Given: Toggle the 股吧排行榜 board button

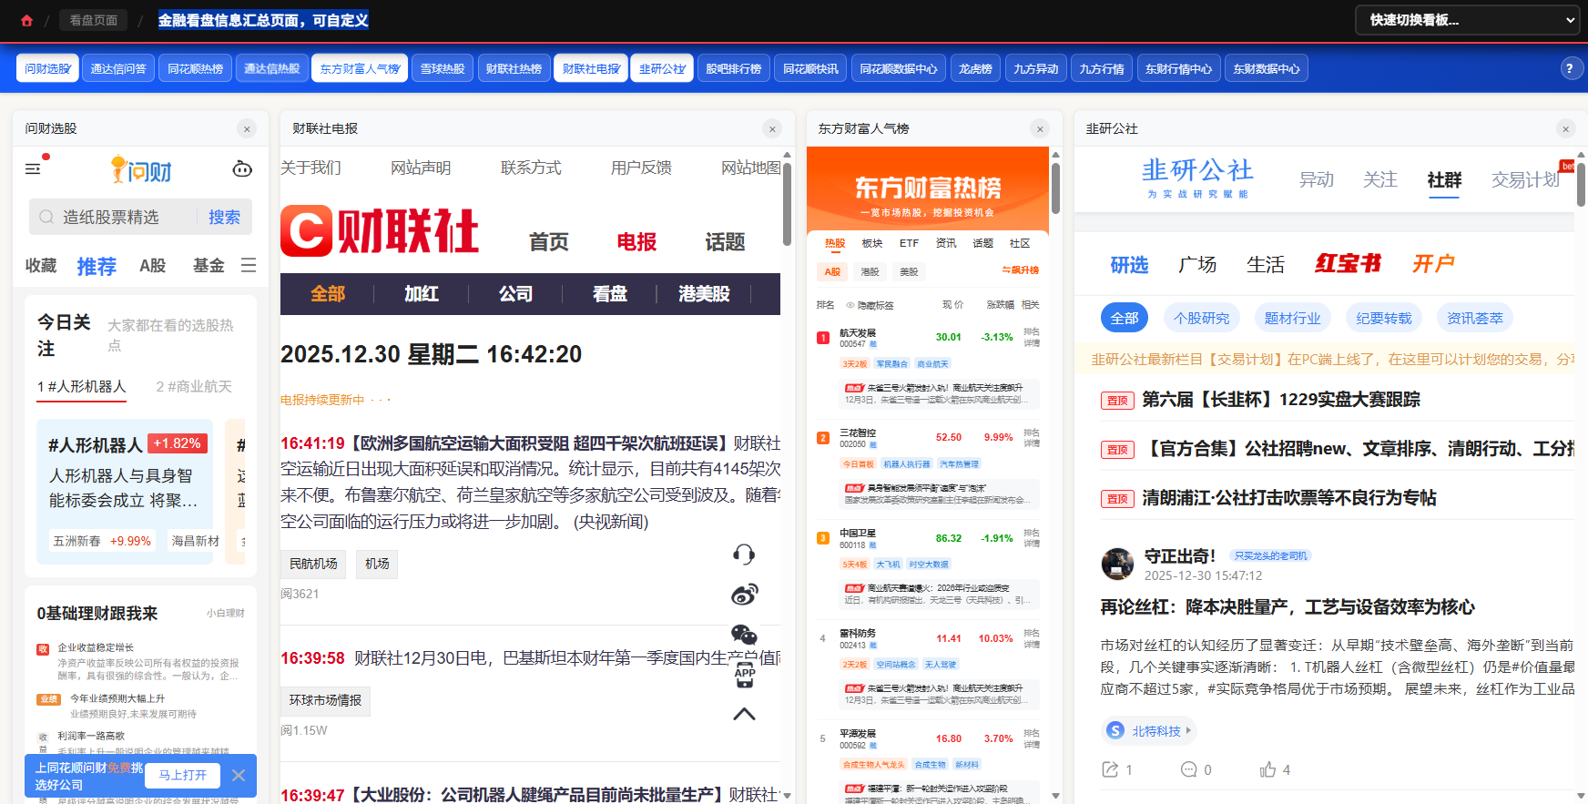Looking at the screenshot, I should [733, 68].
